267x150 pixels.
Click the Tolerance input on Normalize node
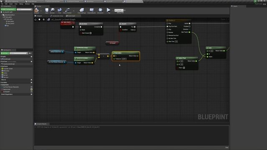pyautogui.click(x=124, y=59)
